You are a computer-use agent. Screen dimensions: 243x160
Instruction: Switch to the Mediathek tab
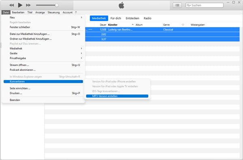point(99,18)
